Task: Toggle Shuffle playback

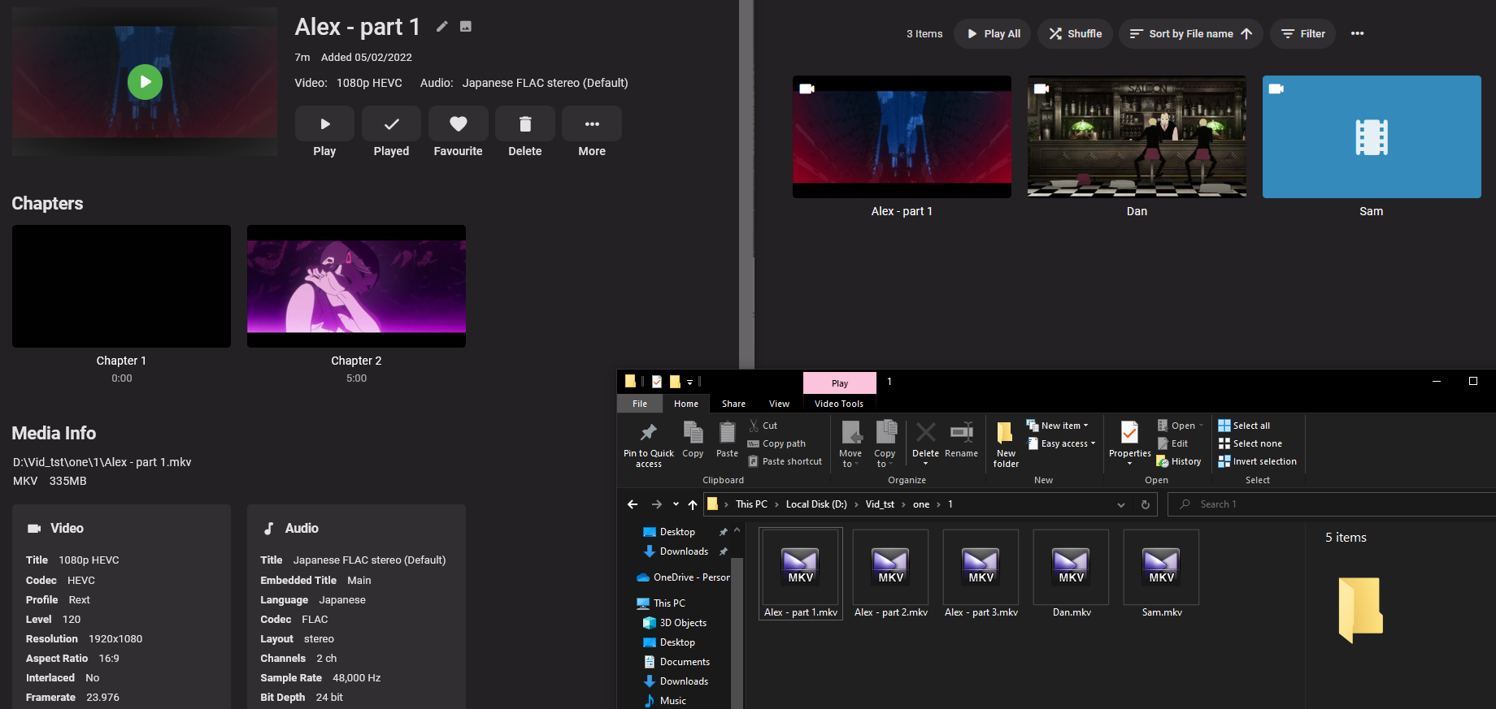Action: [1075, 33]
